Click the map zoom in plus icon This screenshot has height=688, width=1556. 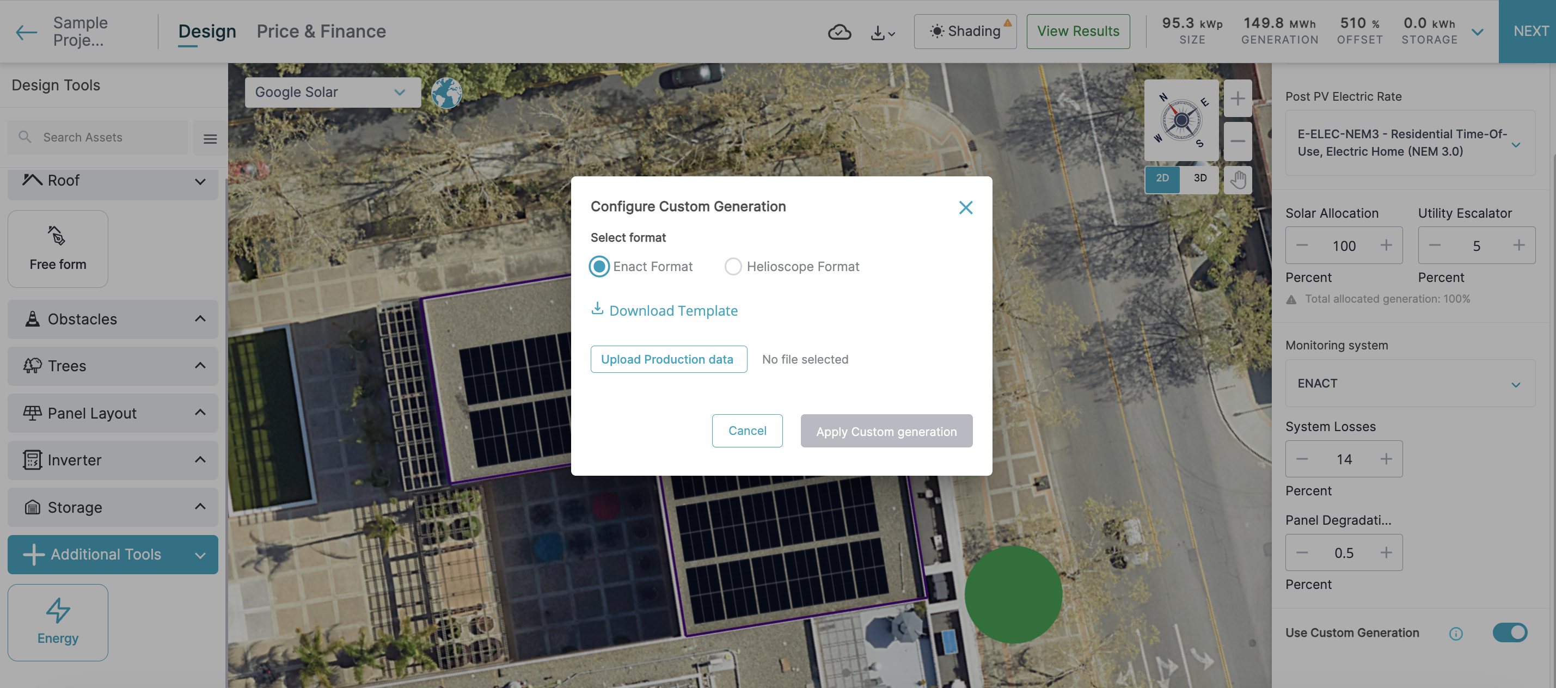(x=1238, y=99)
